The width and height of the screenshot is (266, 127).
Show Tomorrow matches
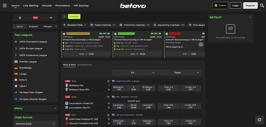click(x=134, y=25)
